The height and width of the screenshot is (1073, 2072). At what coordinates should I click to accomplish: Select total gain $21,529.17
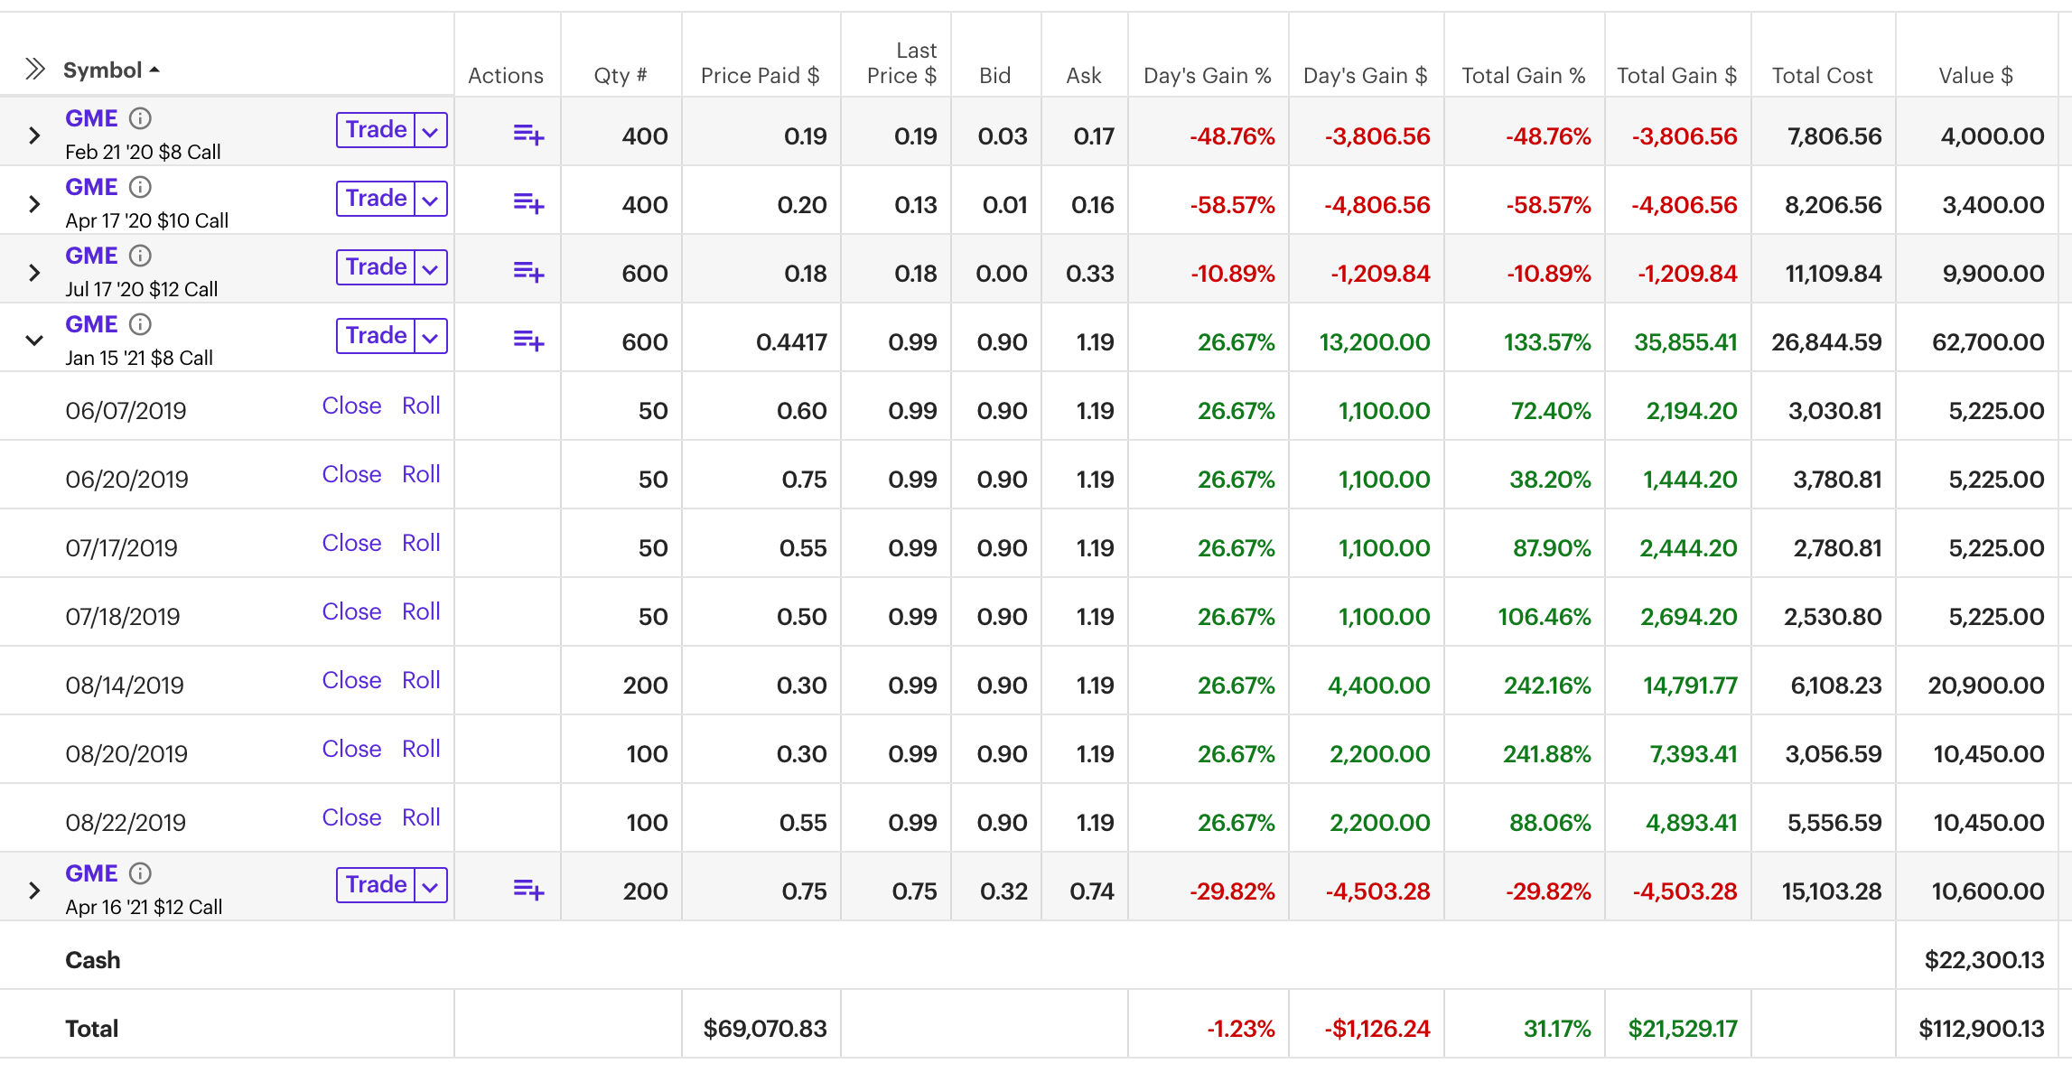coord(1682,1028)
